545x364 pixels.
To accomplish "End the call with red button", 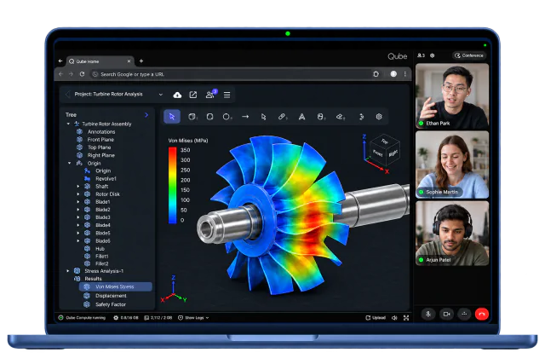I will [481, 314].
